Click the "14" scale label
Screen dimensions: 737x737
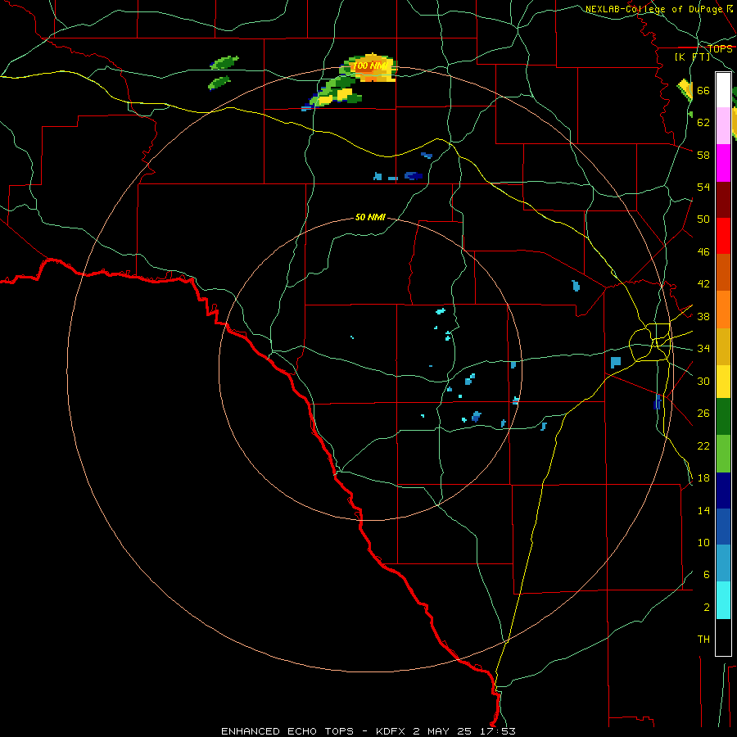coord(703,510)
